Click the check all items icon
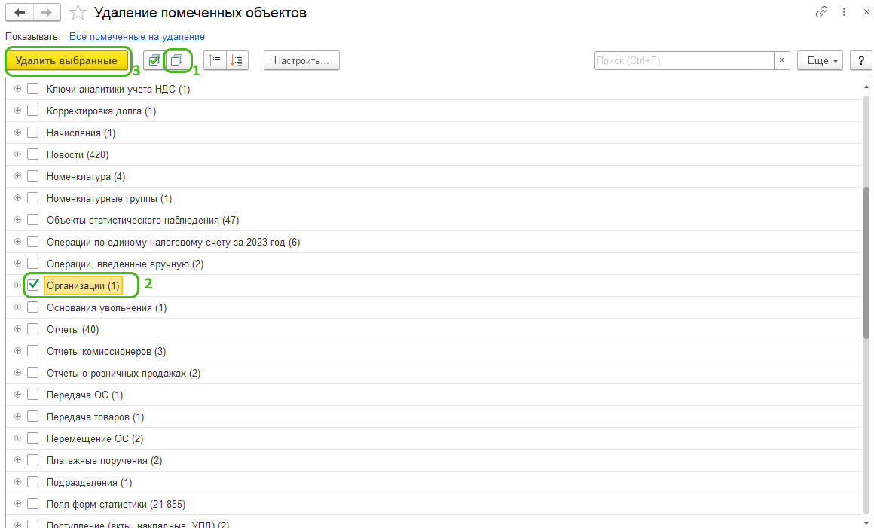The image size is (874, 528). click(154, 60)
